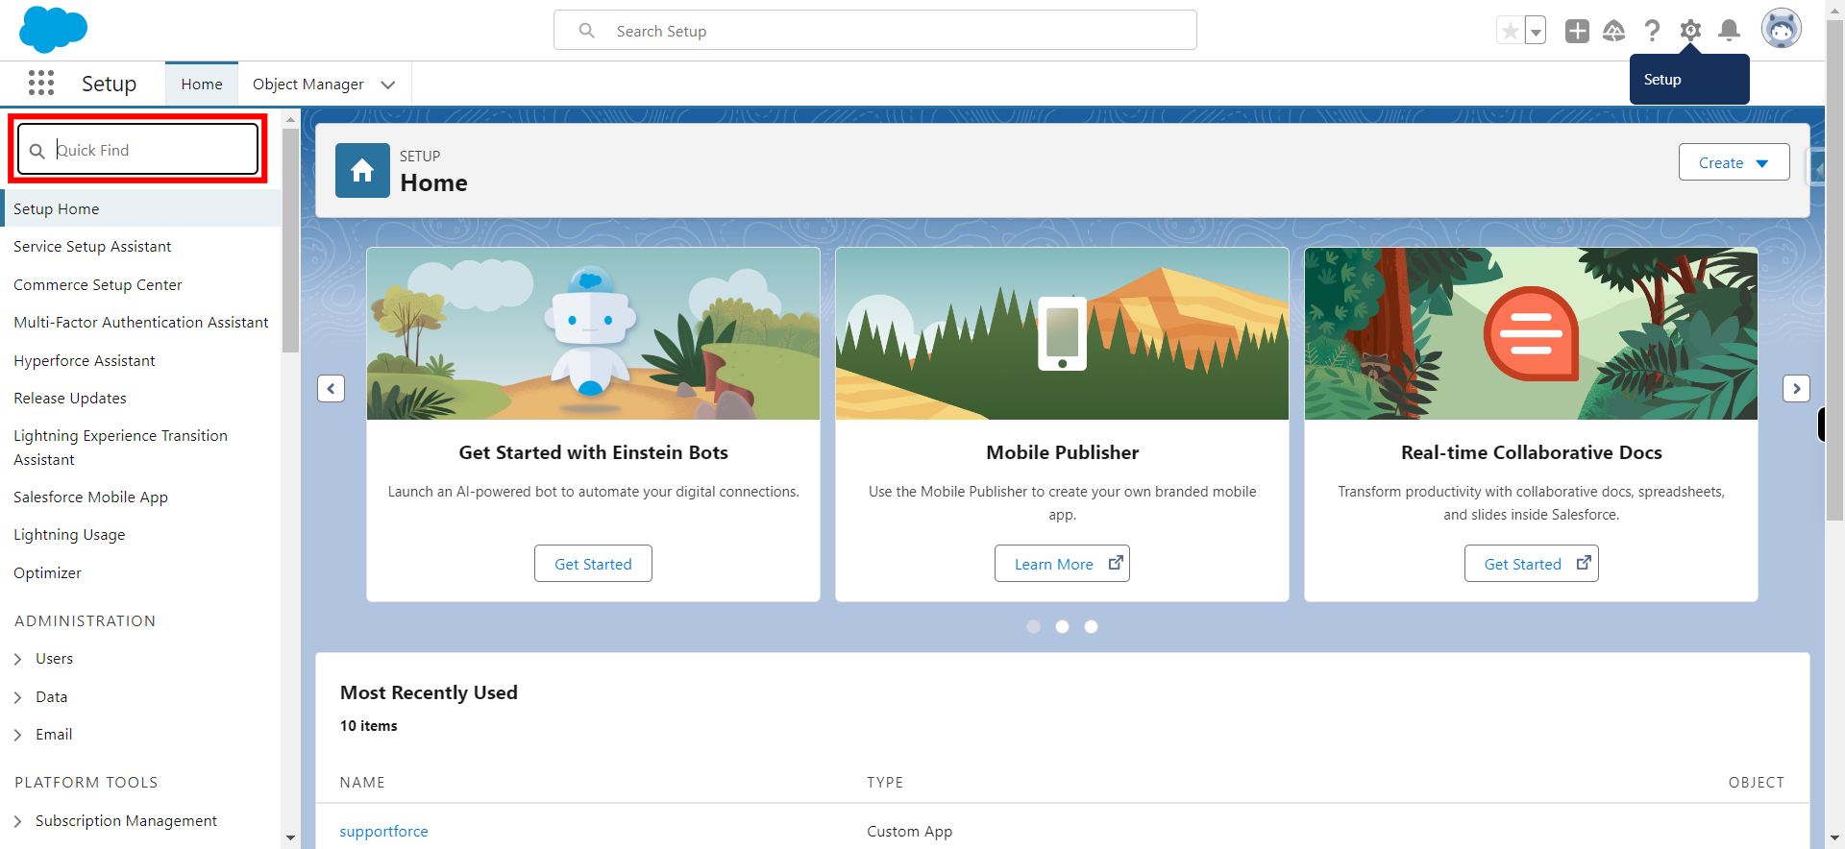Click the favorites star icon
Image resolution: width=1845 pixels, height=849 pixels.
coord(1510,31)
